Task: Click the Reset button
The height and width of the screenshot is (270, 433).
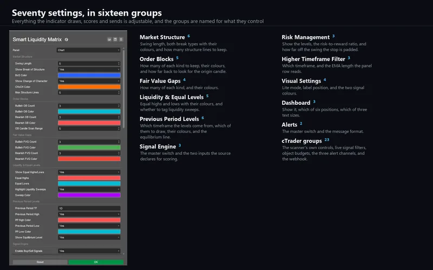Action: (x=40, y=262)
